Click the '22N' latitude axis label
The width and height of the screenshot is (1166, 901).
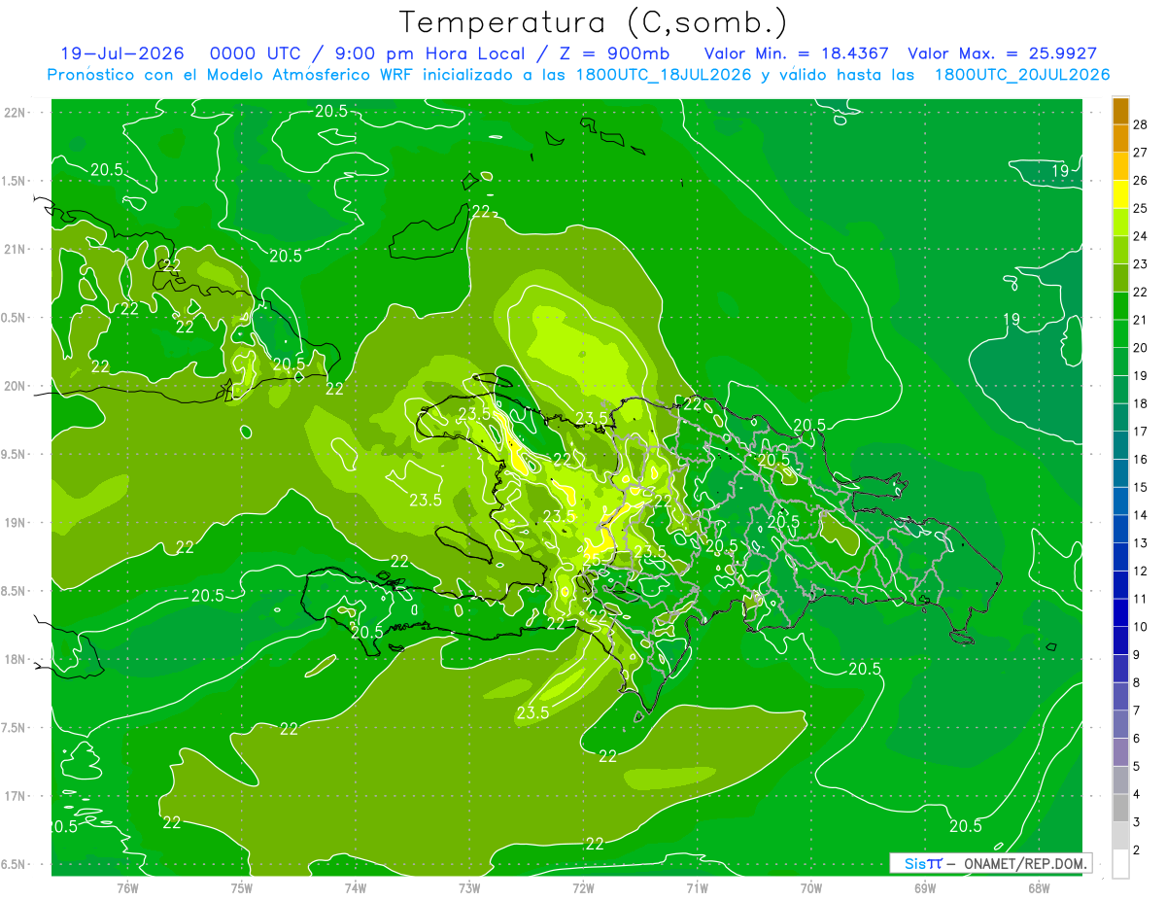click(x=16, y=112)
